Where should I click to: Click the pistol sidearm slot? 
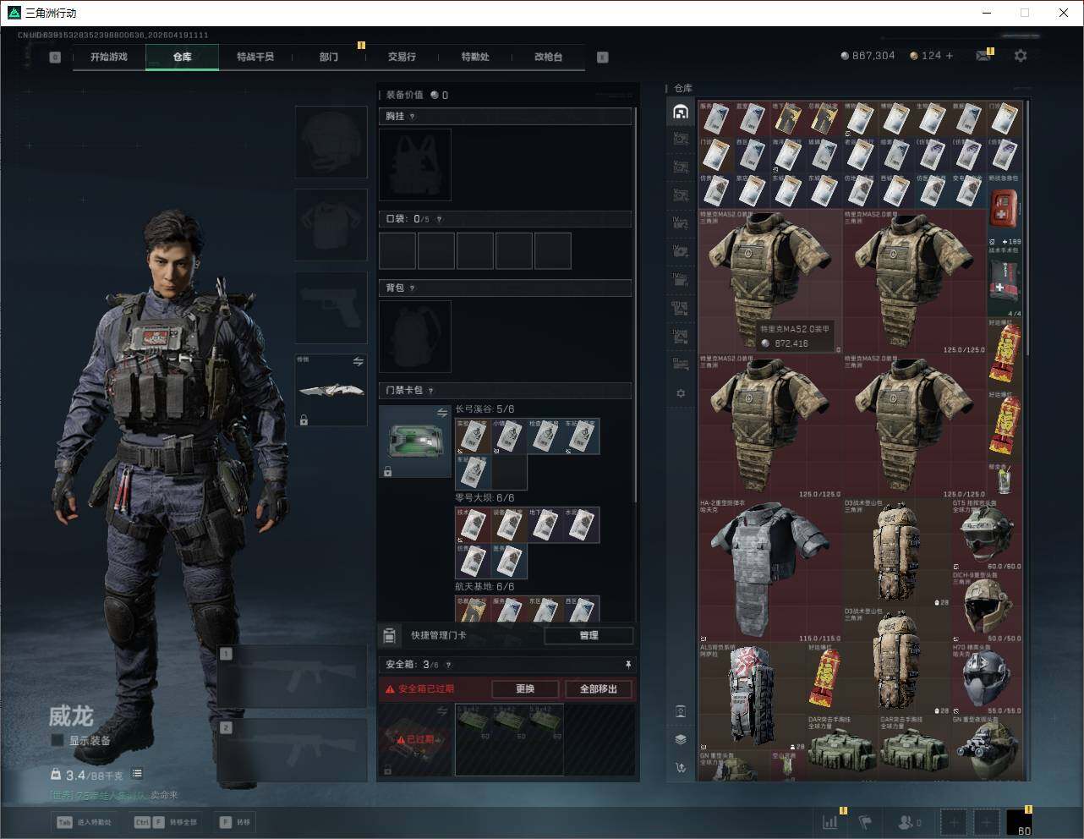pos(331,308)
